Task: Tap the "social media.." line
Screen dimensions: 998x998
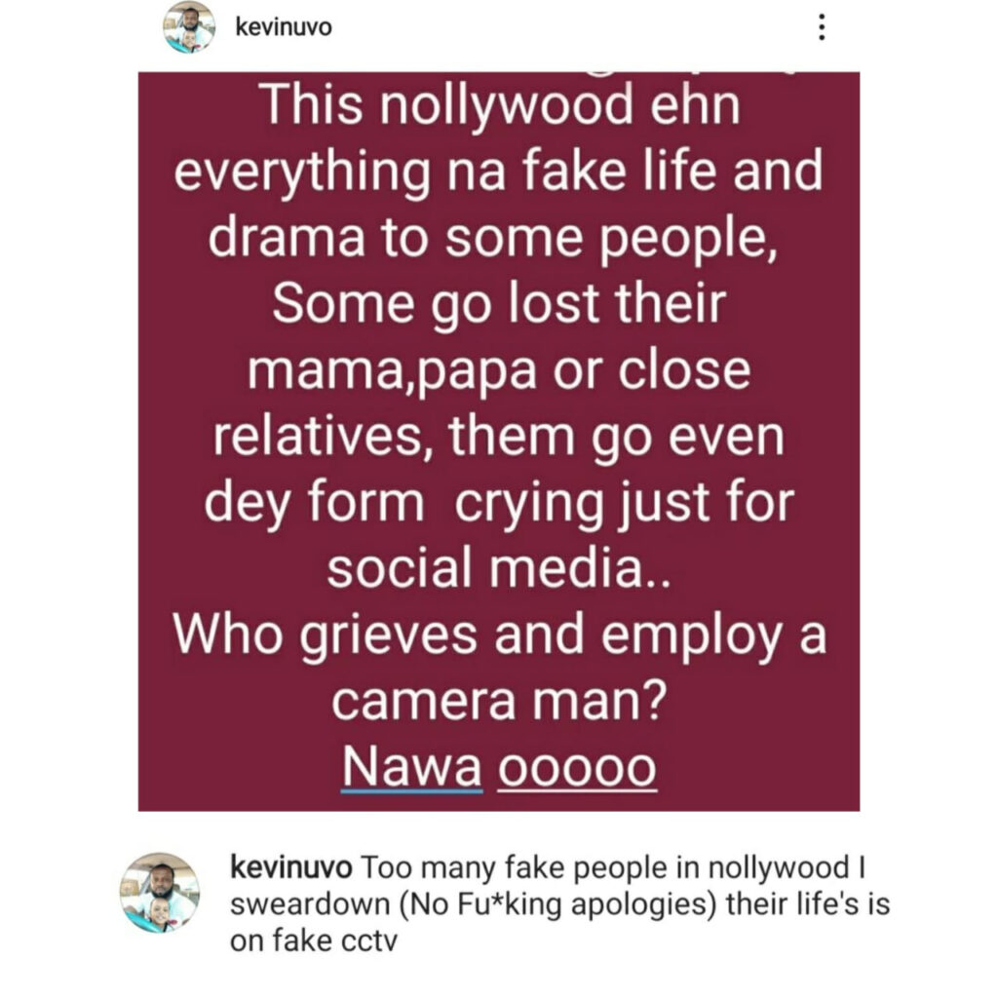Action: (499, 568)
